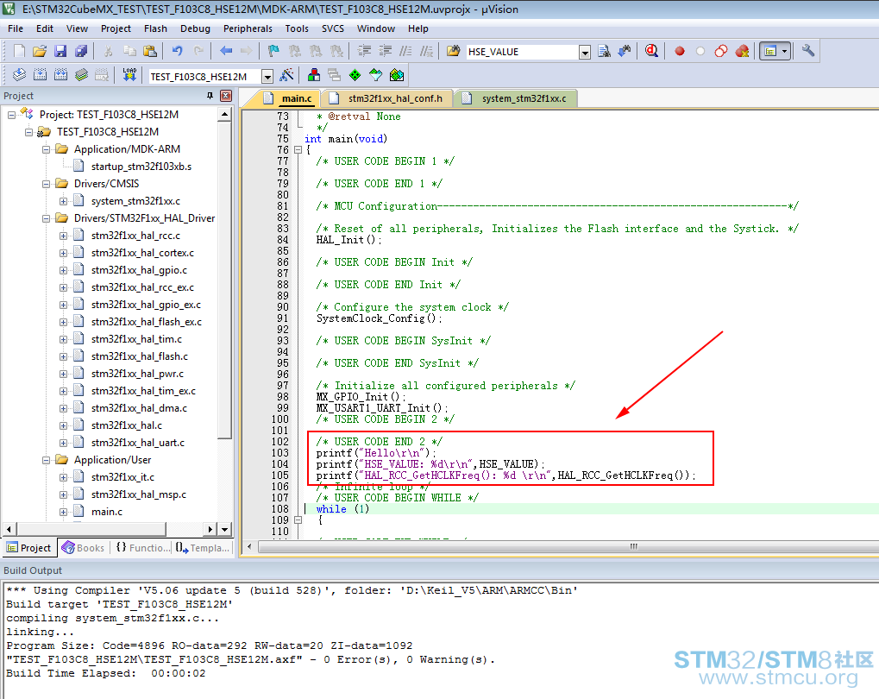The image size is (879, 699).
Task: Expand the stm32f1xx_hal_rcc.c file node
Action: point(63,236)
